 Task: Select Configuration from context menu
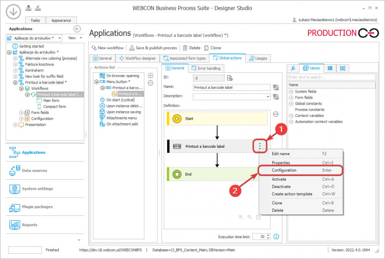[x=284, y=170]
